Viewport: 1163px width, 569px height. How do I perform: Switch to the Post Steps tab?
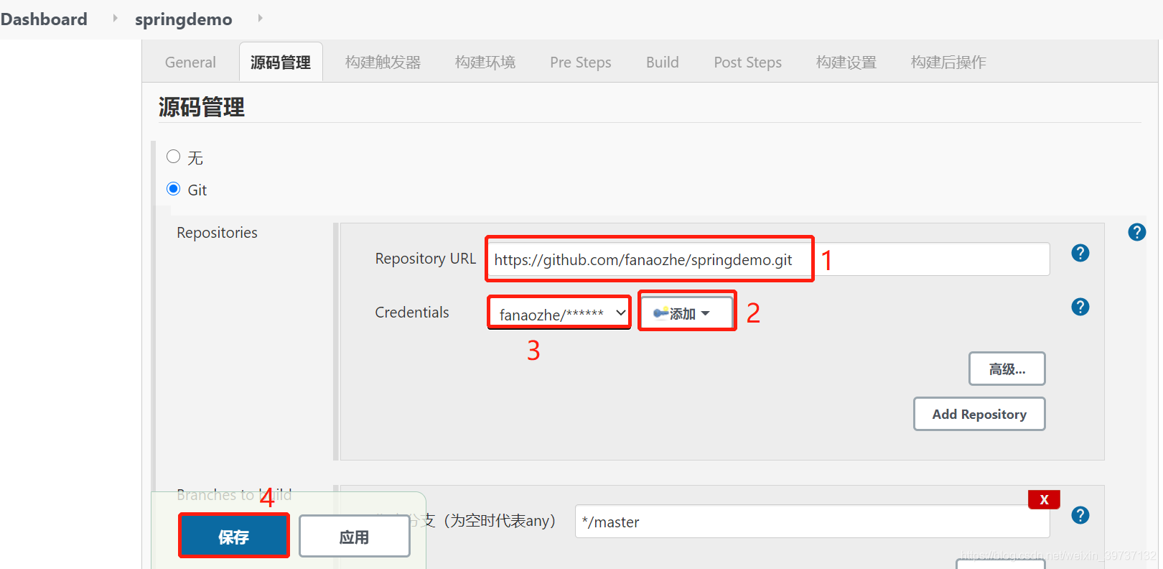(747, 63)
